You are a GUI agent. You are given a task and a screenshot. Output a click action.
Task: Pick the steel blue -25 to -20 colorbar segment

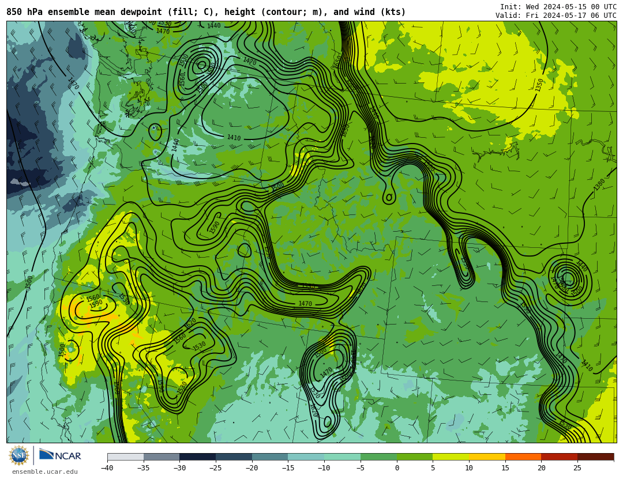(x=234, y=457)
